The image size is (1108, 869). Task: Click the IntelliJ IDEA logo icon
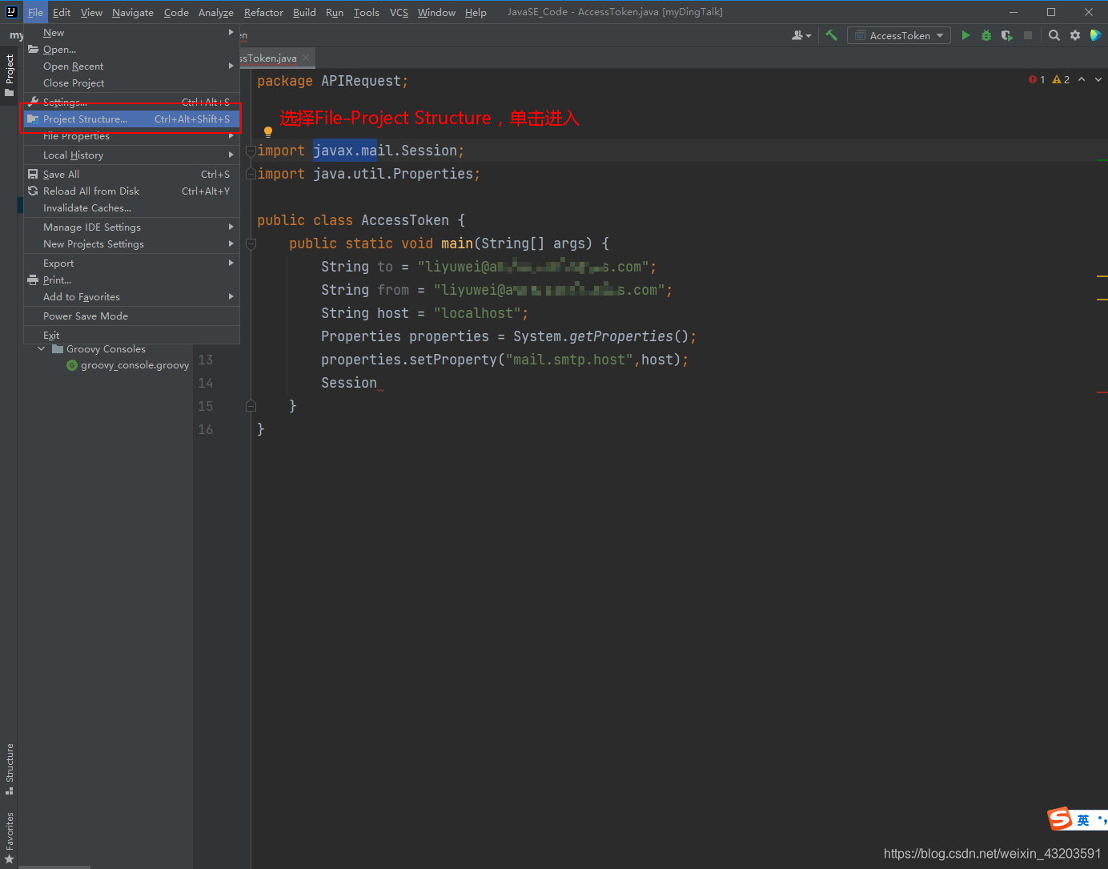coord(11,12)
